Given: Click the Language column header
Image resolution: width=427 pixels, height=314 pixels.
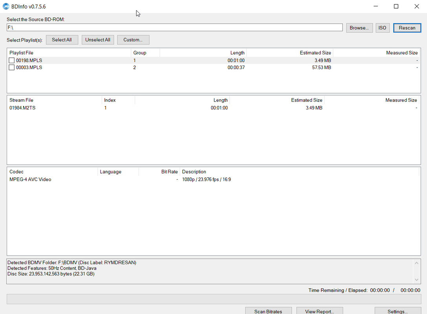Looking at the screenshot, I should (x=118, y=172).
